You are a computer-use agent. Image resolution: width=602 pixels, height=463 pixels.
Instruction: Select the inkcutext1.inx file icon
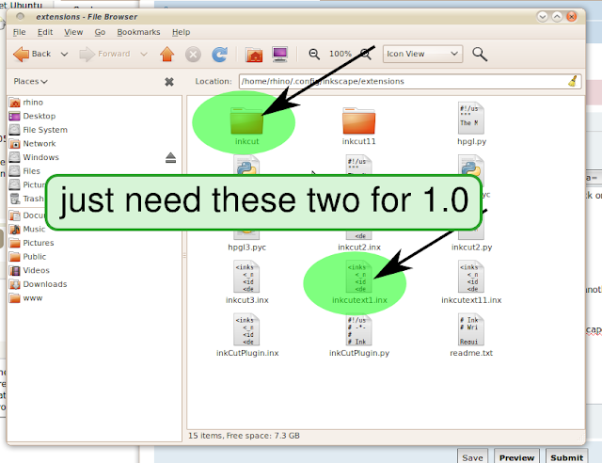[358, 277]
